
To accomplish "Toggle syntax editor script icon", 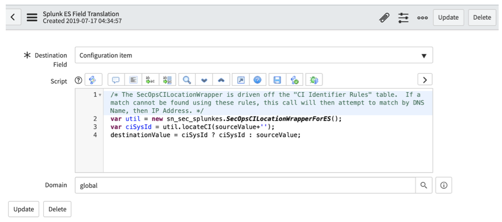I will coord(93,80).
